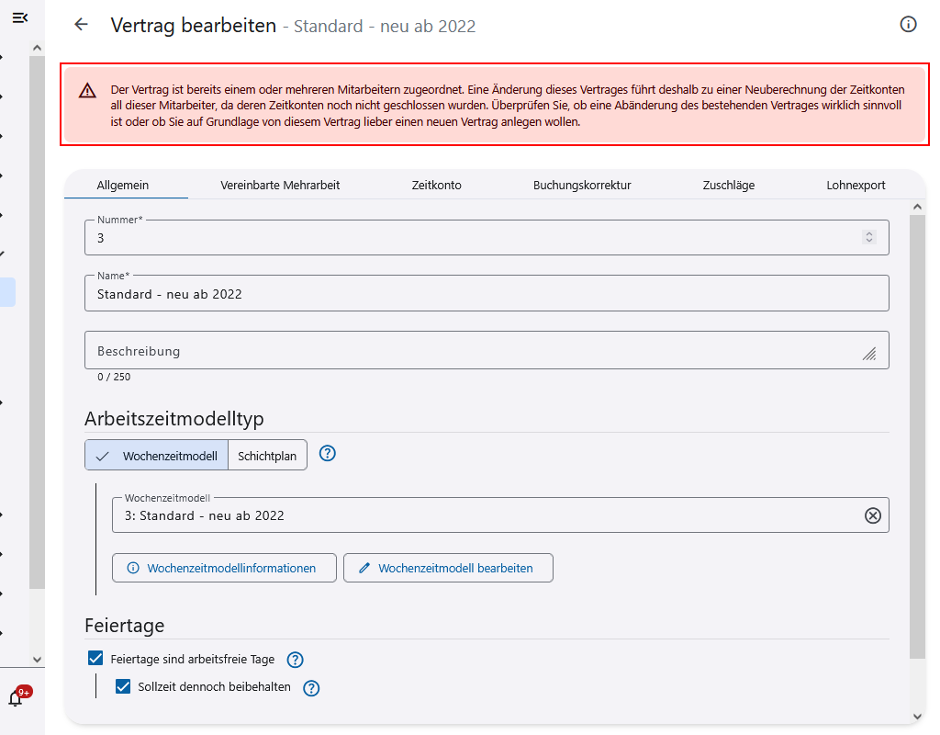
Task: Open notifications via the bell icon
Action: [13, 700]
